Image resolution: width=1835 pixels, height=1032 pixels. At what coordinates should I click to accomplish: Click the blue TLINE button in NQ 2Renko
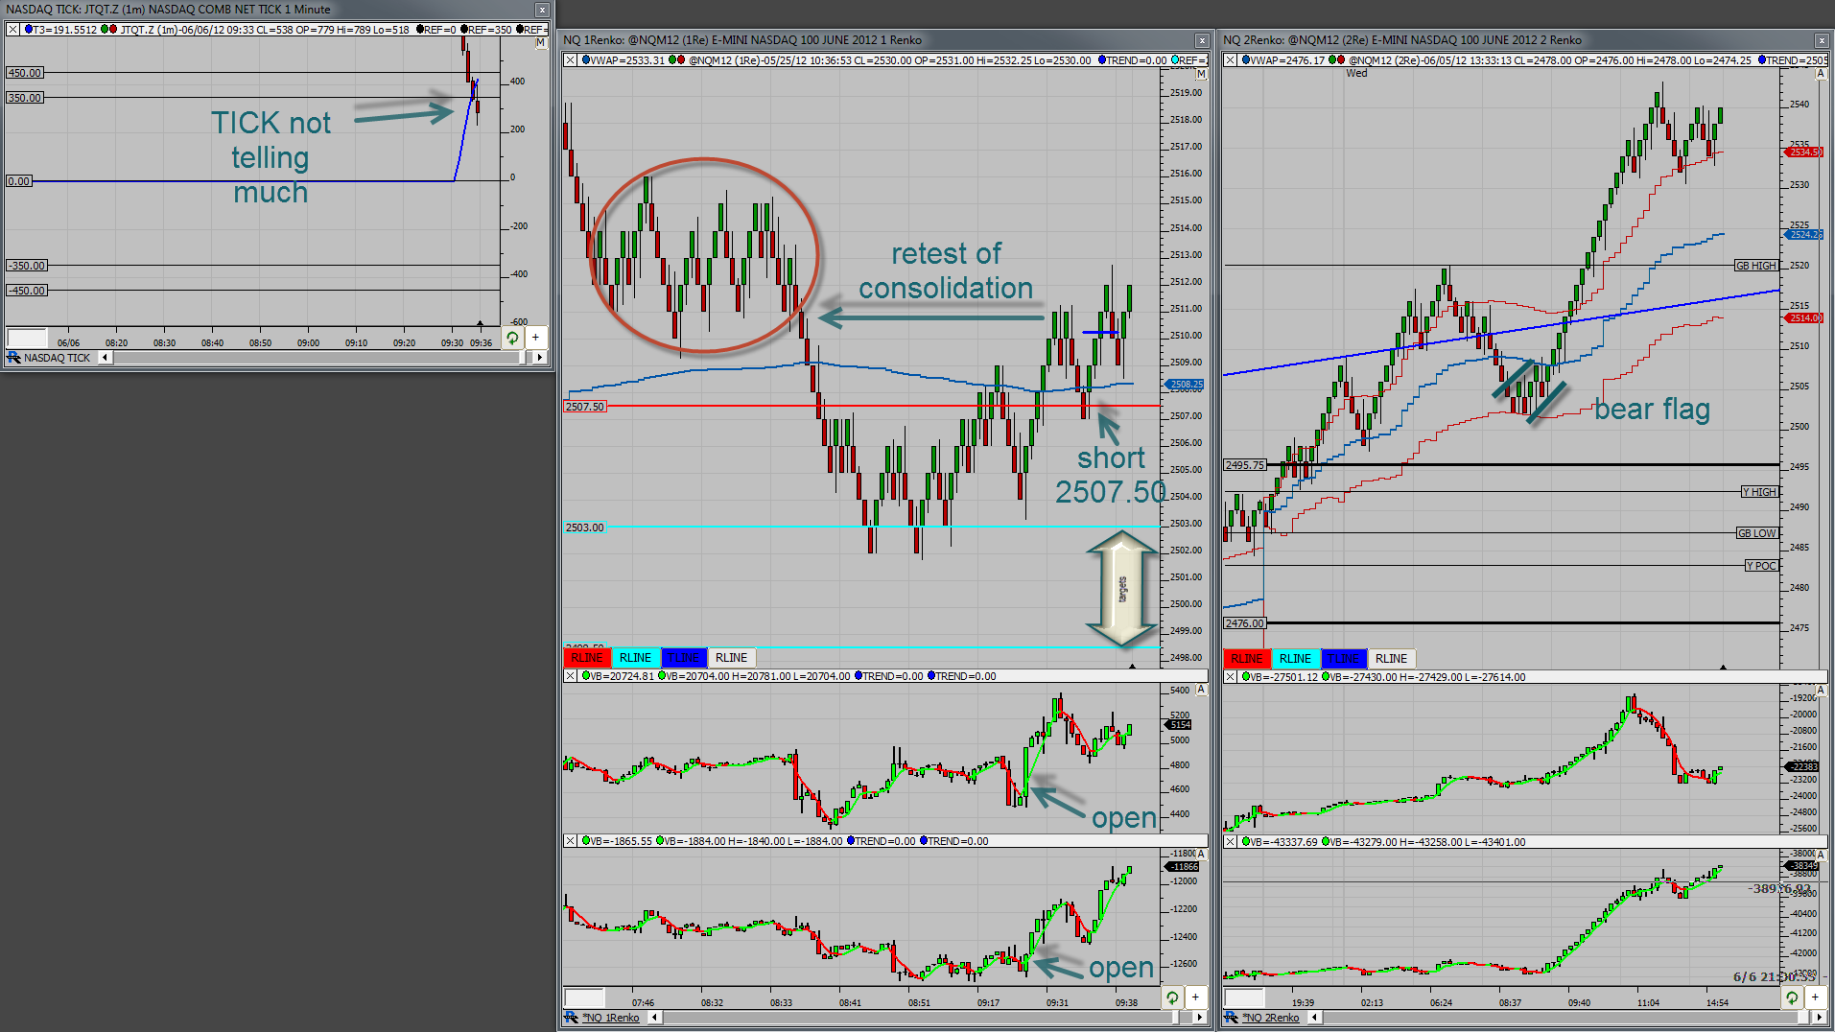(1344, 659)
